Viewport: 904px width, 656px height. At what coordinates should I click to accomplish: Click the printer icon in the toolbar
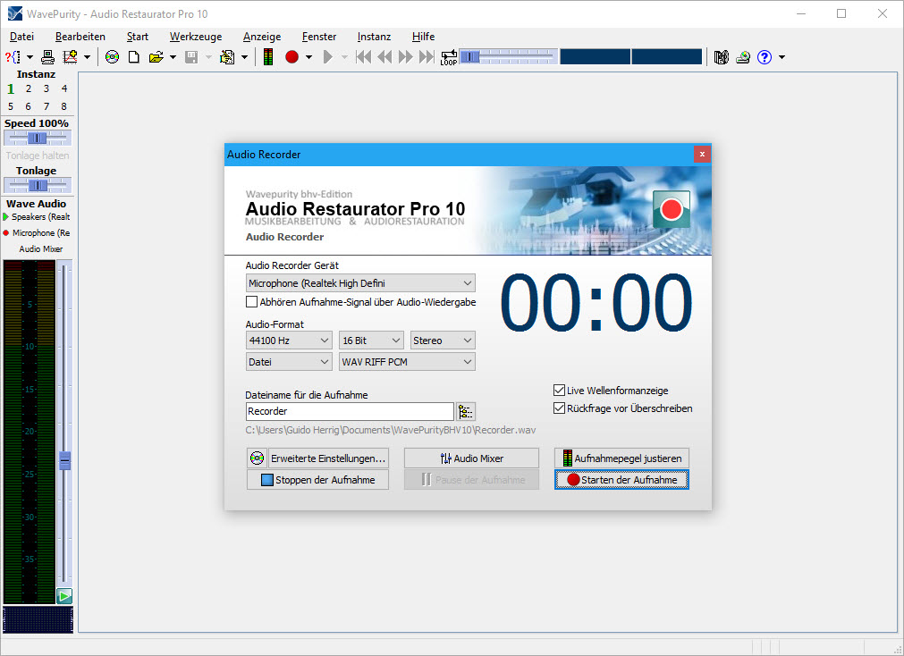click(x=48, y=57)
